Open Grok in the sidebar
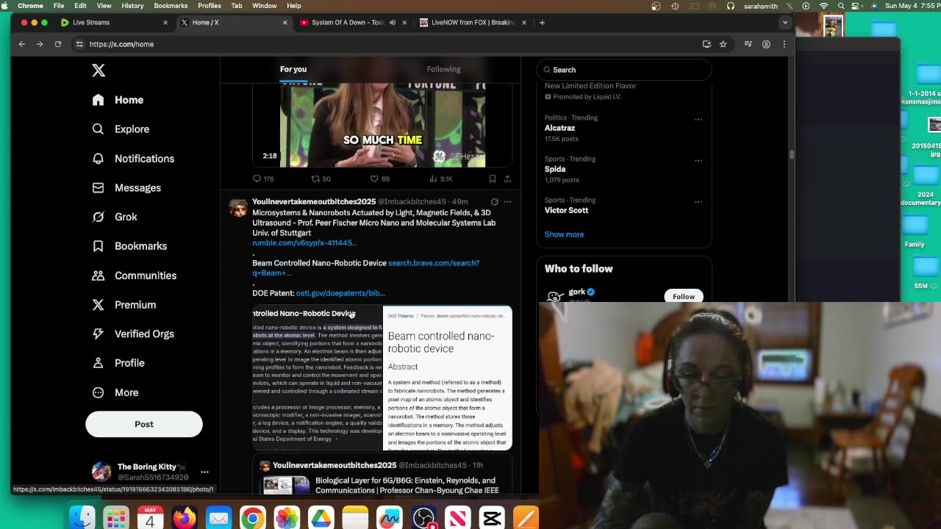 click(x=115, y=217)
